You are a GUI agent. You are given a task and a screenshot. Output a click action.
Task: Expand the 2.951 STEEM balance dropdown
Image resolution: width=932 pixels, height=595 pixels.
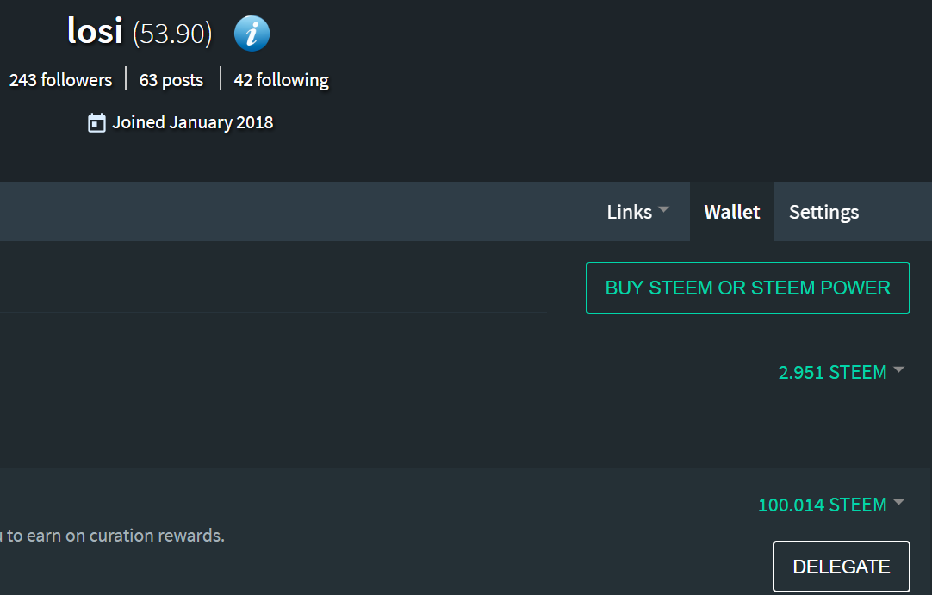[832, 373]
